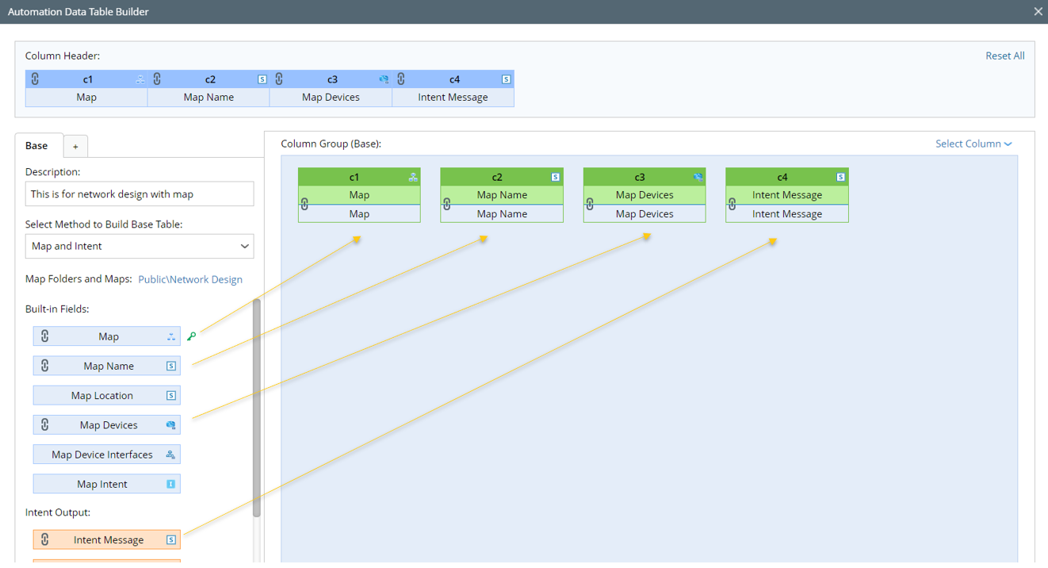Click device icon on Map Devices field
This screenshot has height=568, width=1048.
pyautogui.click(x=171, y=425)
